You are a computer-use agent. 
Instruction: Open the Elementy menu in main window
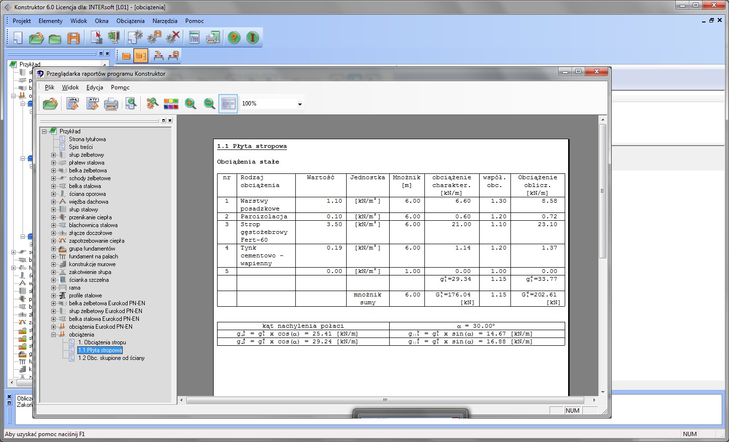pos(50,21)
